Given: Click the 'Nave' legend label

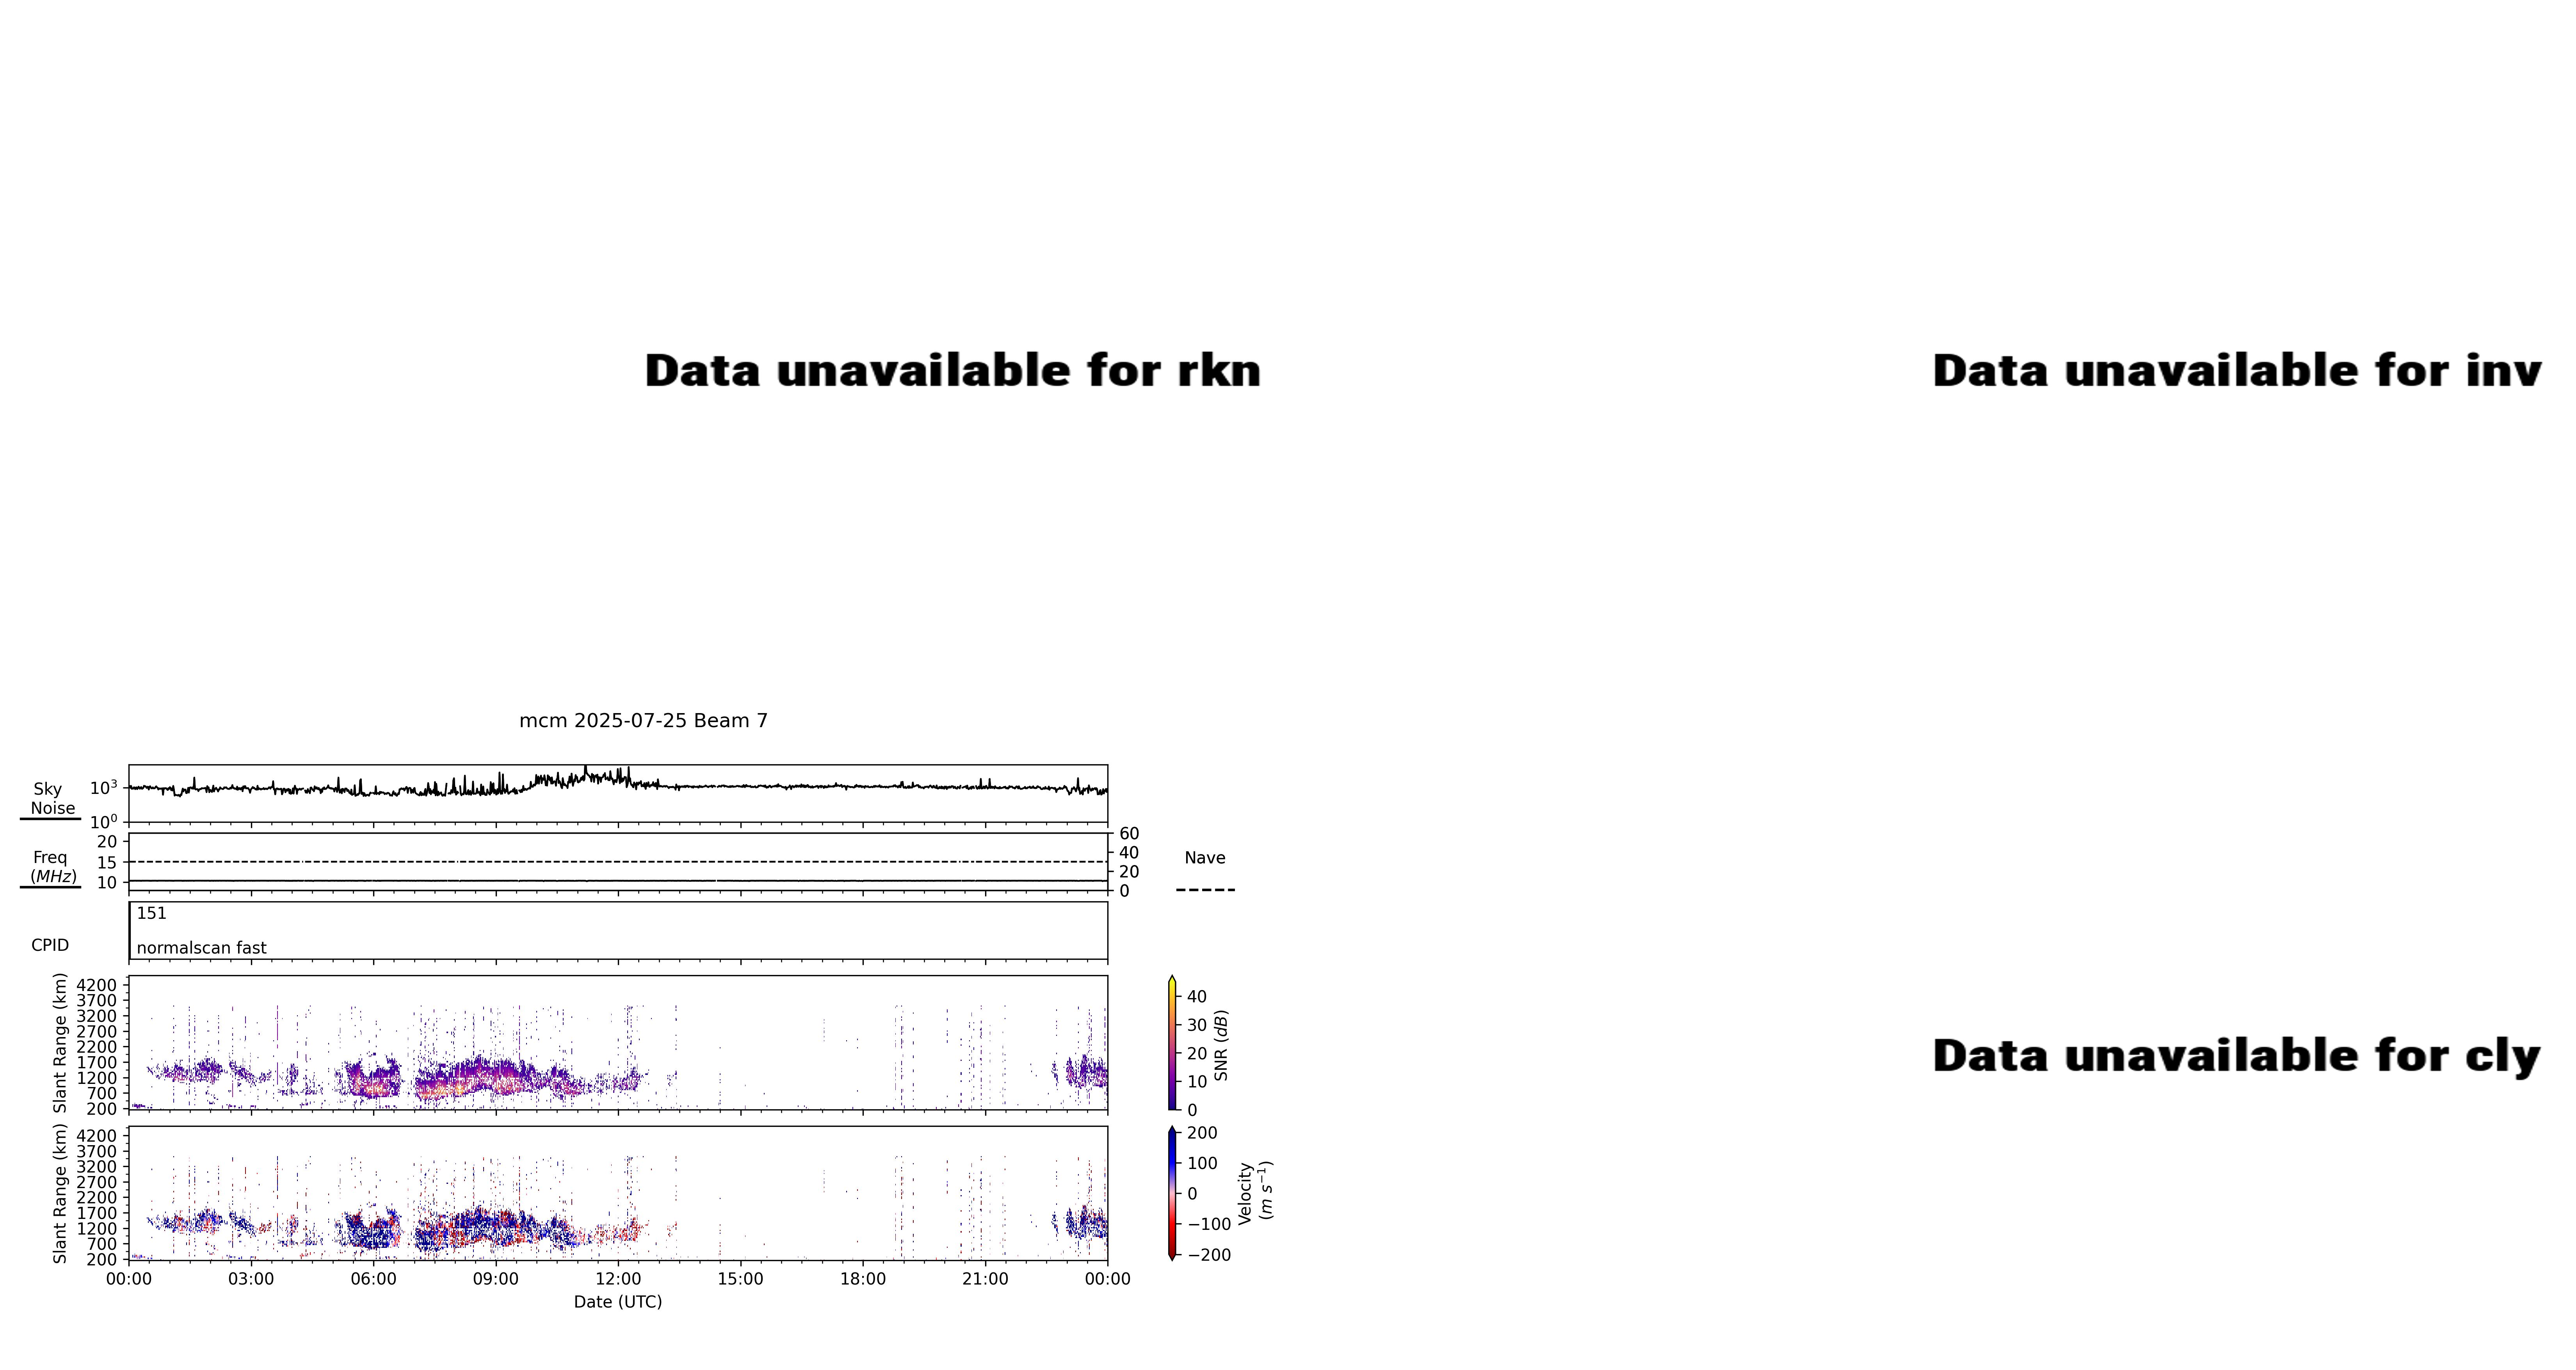Looking at the screenshot, I should (1204, 858).
